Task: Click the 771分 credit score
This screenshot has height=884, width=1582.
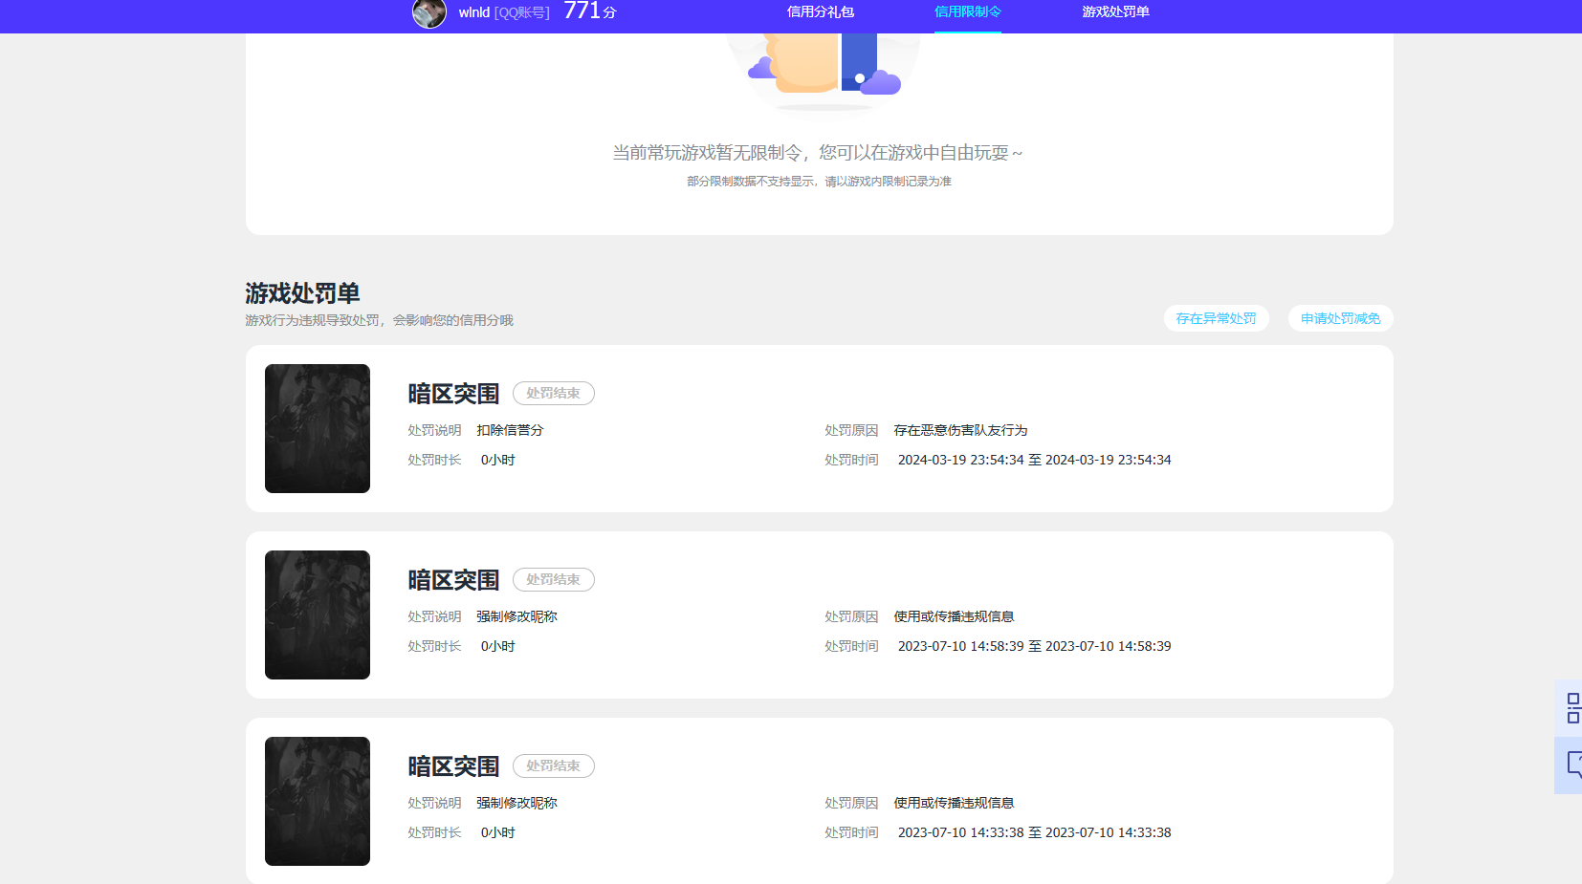Action: pyautogui.click(x=589, y=11)
